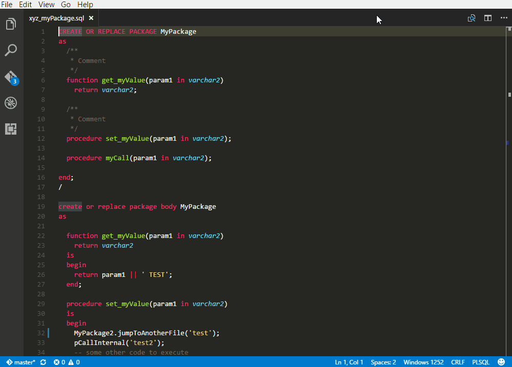Open the View menu
The image size is (512, 367).
tap(46, 5)
